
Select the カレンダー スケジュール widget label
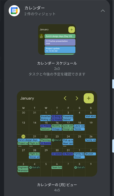(x=57, y=63)
